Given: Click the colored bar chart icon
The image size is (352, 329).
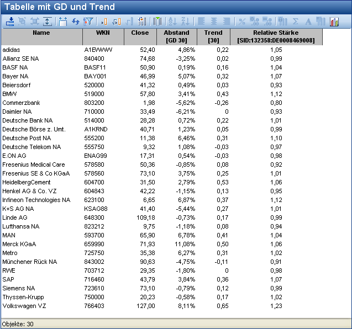Looking at the screenshot, I should click(x=334, y=22).
